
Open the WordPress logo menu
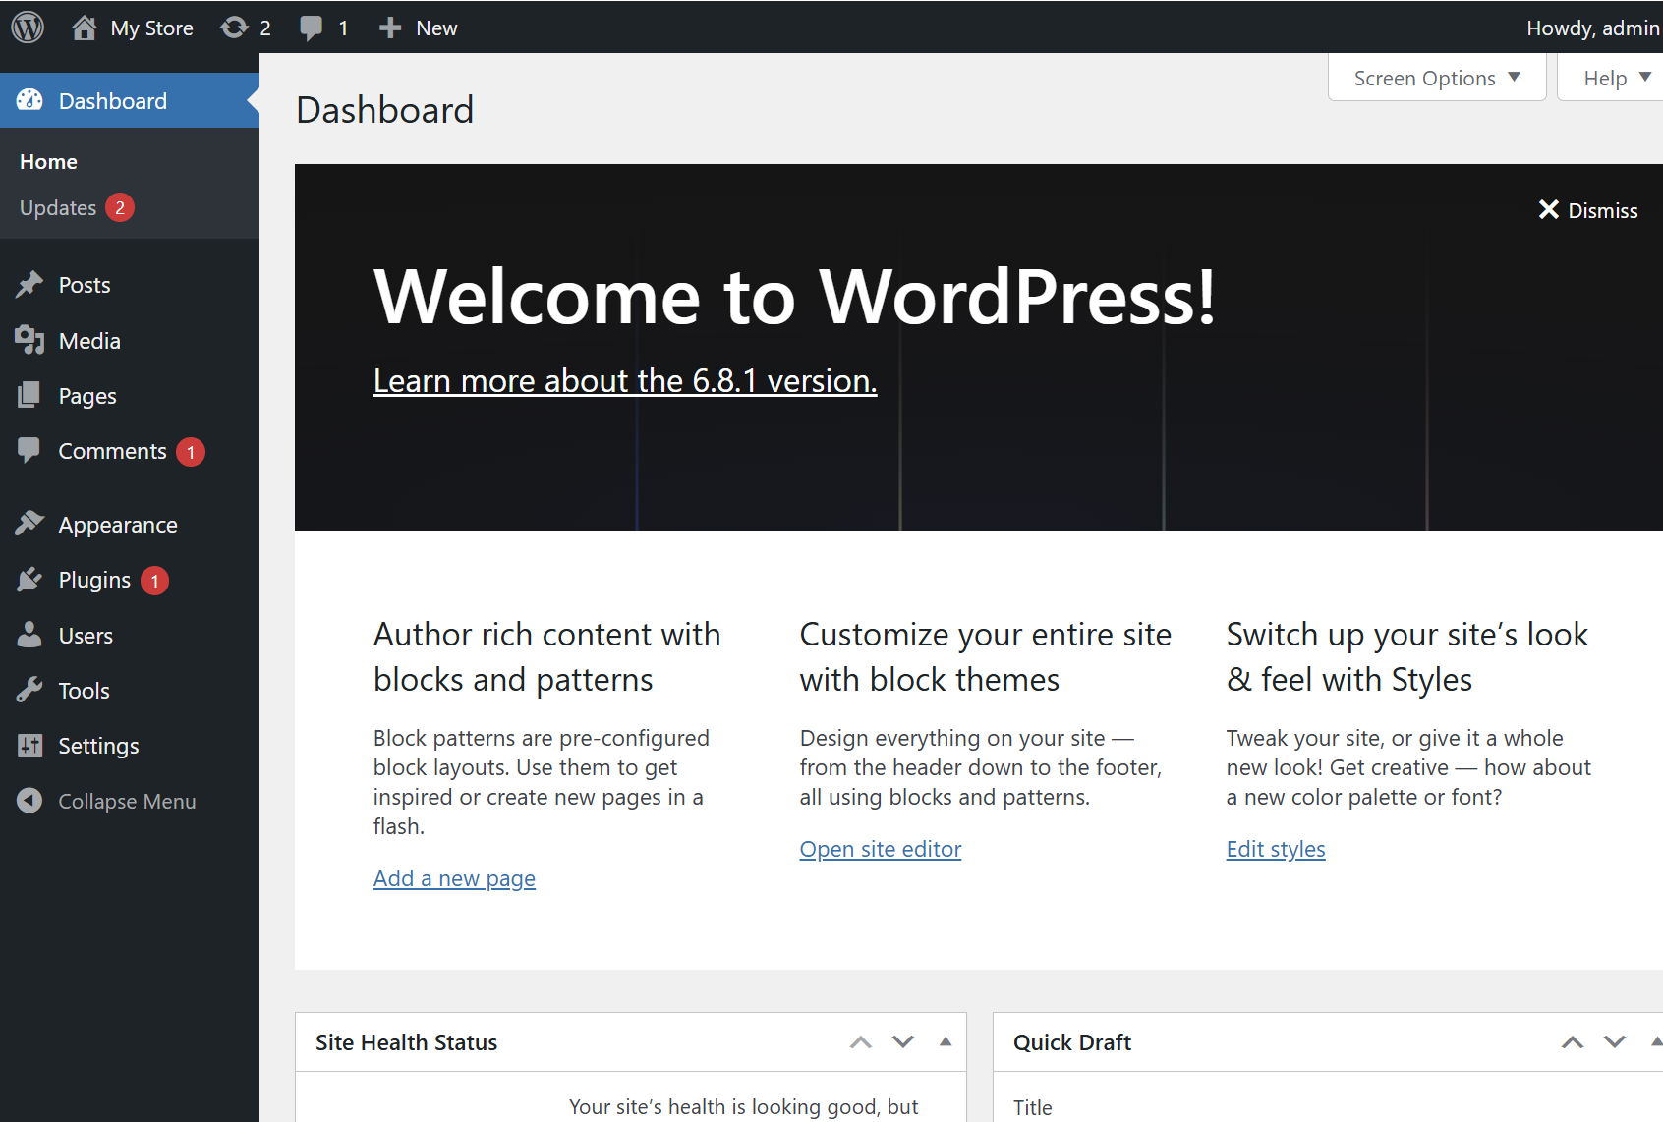[x=28, y=28]
